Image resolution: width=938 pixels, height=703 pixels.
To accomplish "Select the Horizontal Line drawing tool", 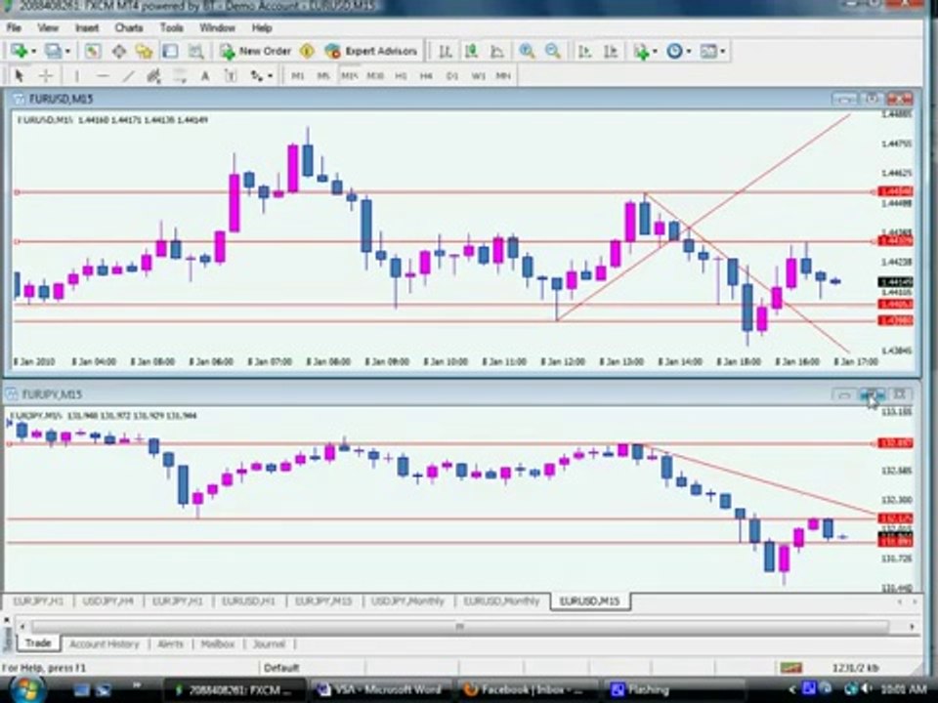I will [x=103, y=76].
